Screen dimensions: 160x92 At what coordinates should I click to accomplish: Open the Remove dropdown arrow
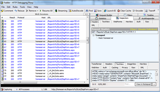coord(38,11)
